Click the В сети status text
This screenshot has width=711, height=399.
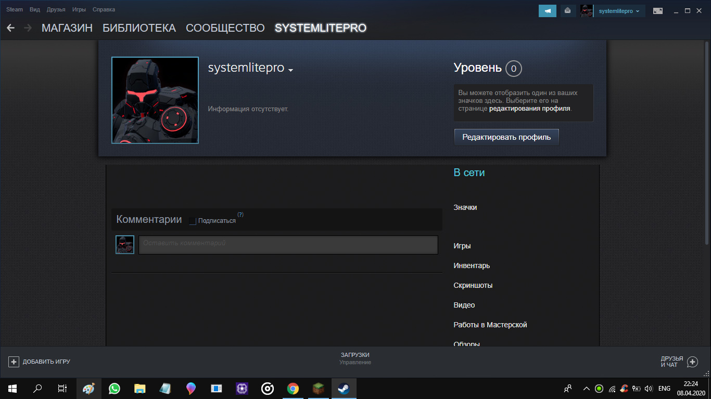point(469,172)
